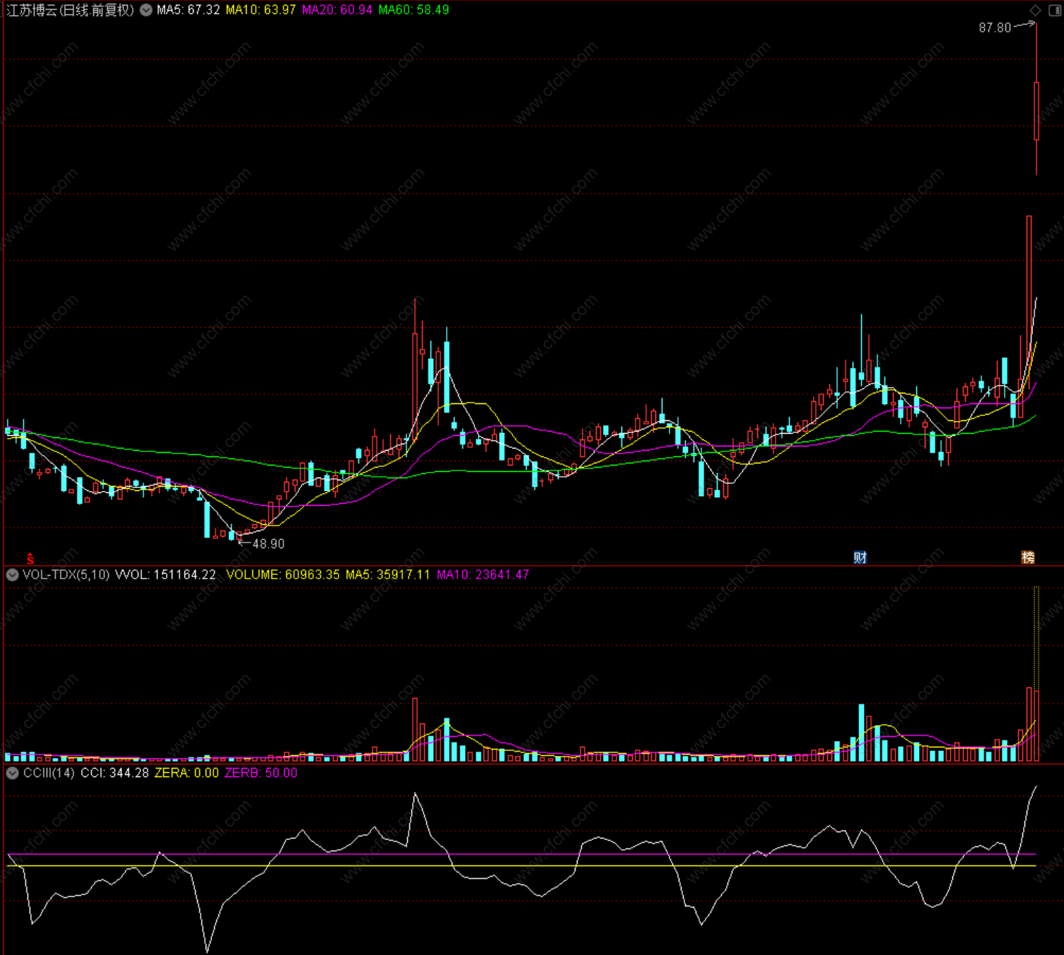Screen dimensions: 1064x955
Task: Select the MA60: 58.49 label
Action: click(414, 10)
